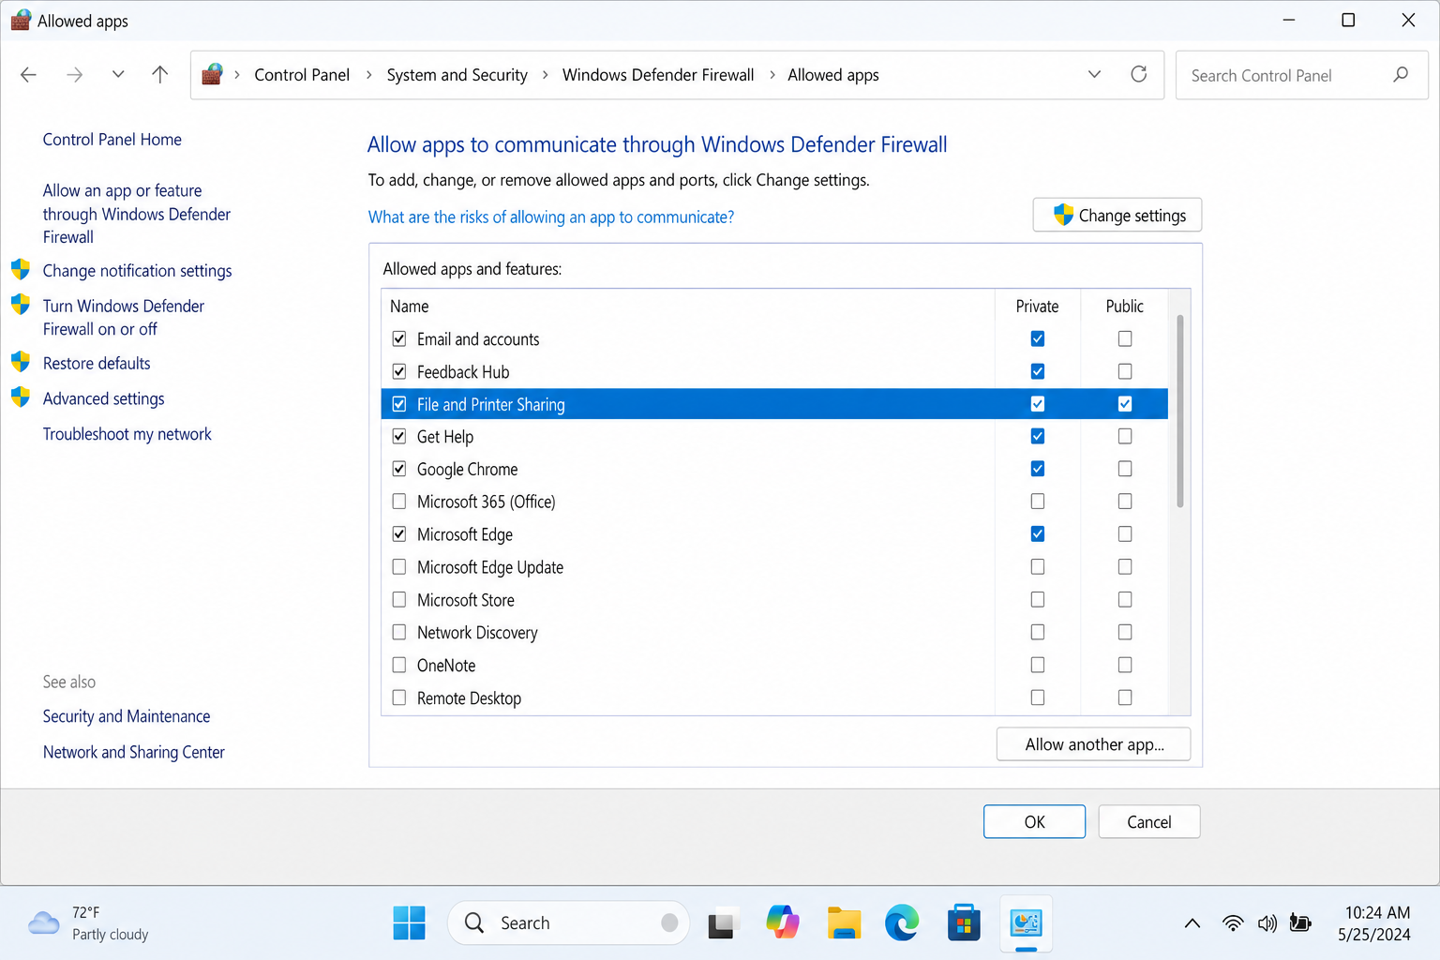Open Restore defaults link

point(97,364)
